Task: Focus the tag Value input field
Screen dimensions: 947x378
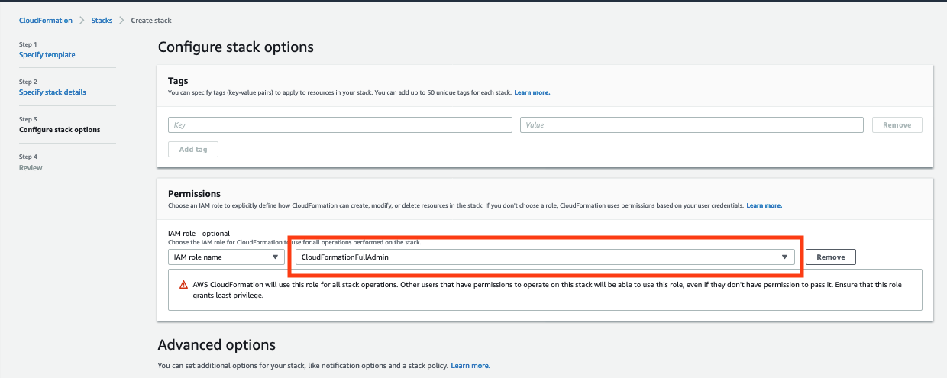Action: pyautogui.click(x=692, y=124)
